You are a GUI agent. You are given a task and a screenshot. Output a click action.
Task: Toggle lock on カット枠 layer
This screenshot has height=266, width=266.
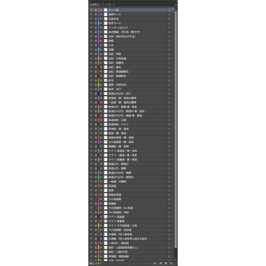[96, 10]
